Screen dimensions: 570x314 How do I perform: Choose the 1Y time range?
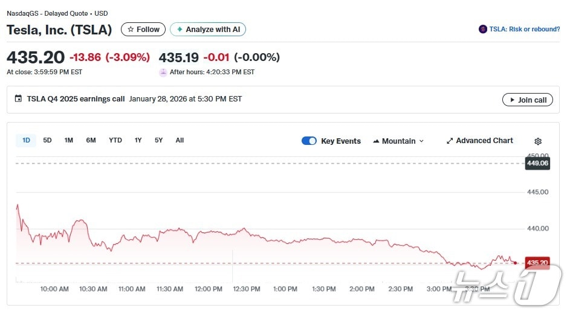click(138, 140)
